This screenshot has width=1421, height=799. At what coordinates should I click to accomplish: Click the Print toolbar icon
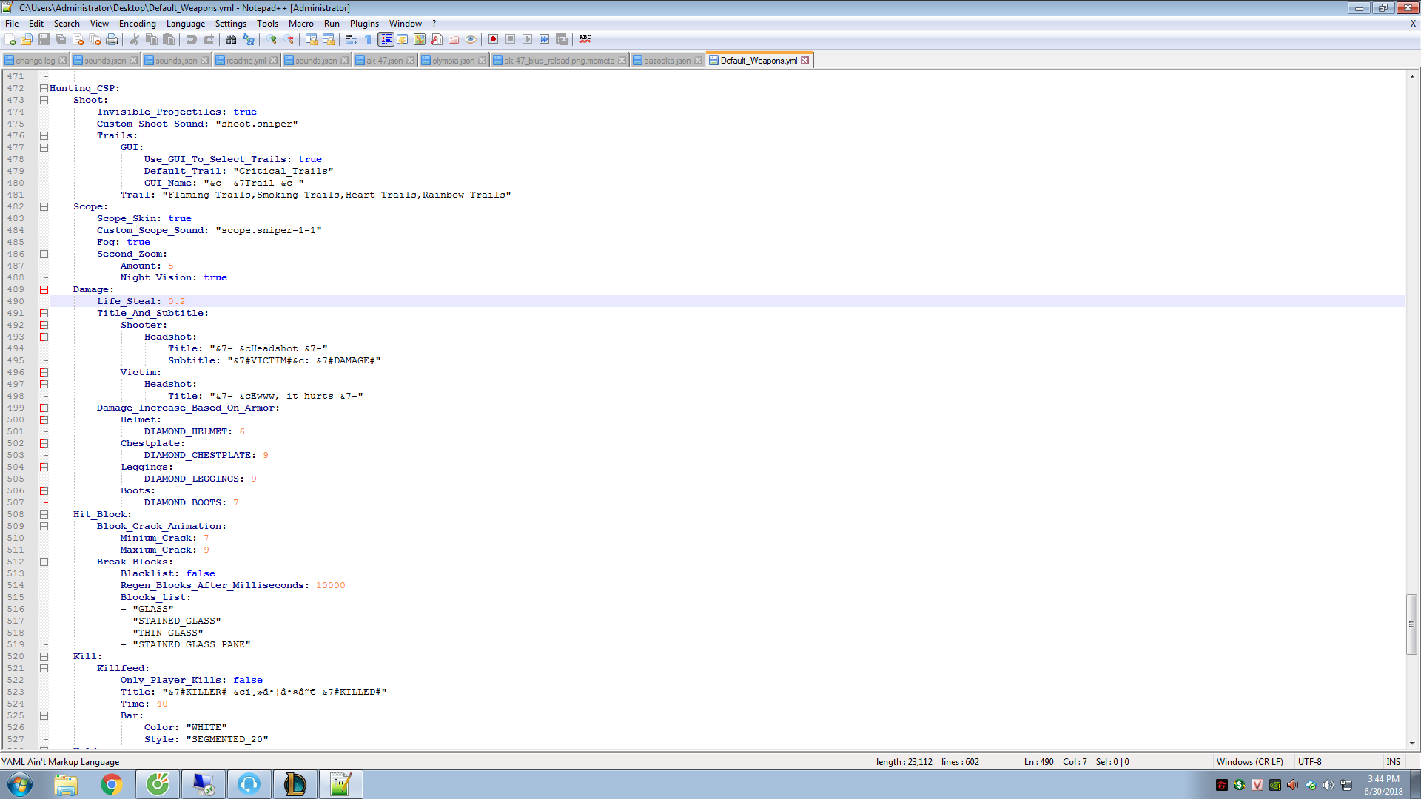tap(112, 39)
